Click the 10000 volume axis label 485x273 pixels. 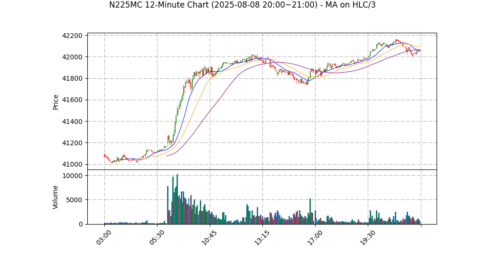point(73,176)
